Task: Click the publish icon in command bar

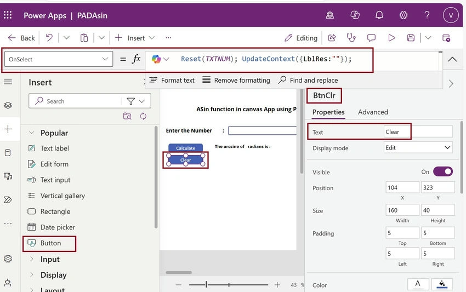Action: pos(446,38)
